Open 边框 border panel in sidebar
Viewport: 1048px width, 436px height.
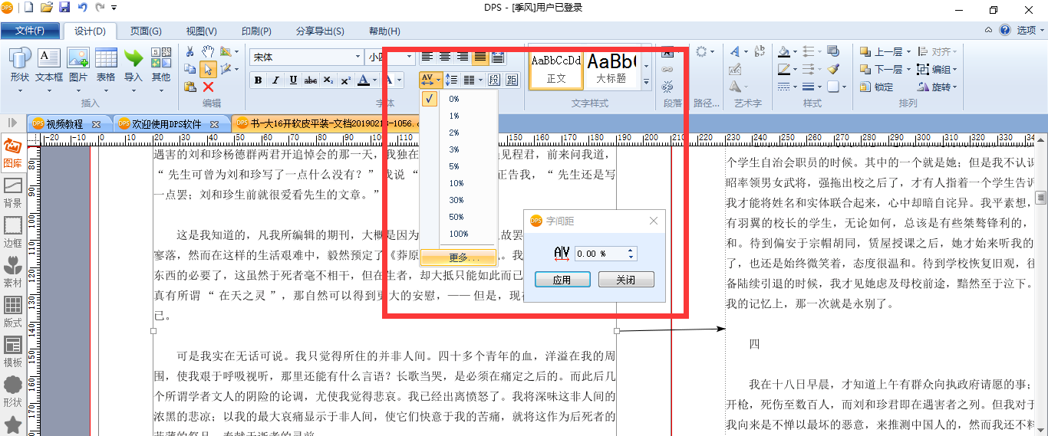[12, 232]
